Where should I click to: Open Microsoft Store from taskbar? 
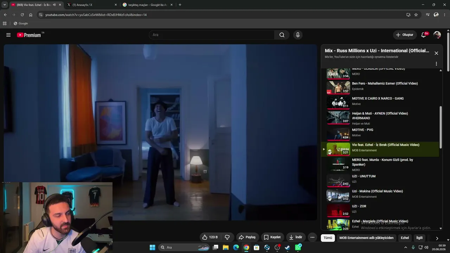257,247
